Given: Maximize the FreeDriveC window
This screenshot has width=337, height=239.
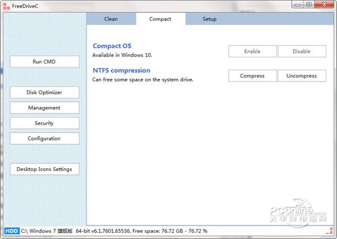Looking at the screenshot, I should click(309, 4).
